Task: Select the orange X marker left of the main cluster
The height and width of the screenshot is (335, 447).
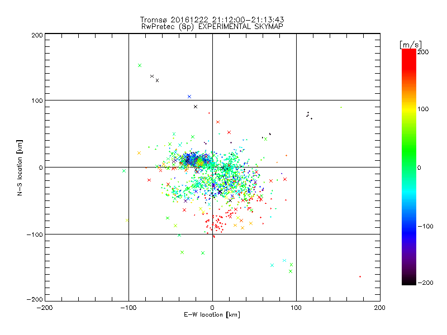Action: click(139, 153)
